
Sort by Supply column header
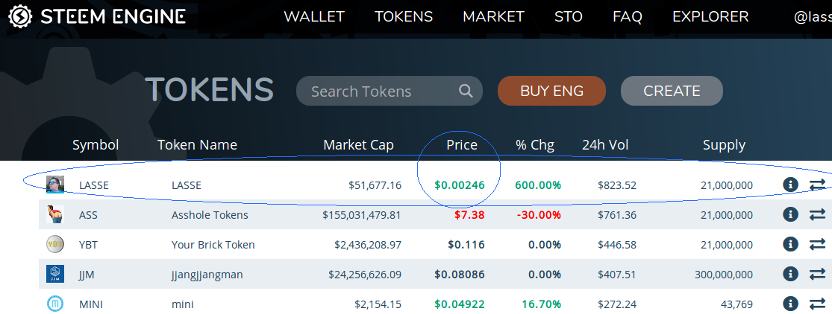click(725, 144)
